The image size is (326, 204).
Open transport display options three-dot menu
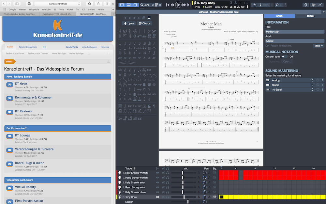pyautogui.click(x=240, y=3)
